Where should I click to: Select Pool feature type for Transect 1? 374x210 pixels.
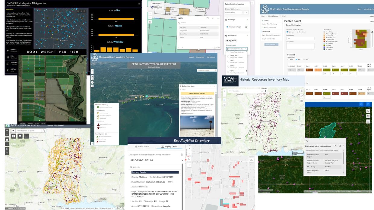pyautogui.click(x=304, y=59)
